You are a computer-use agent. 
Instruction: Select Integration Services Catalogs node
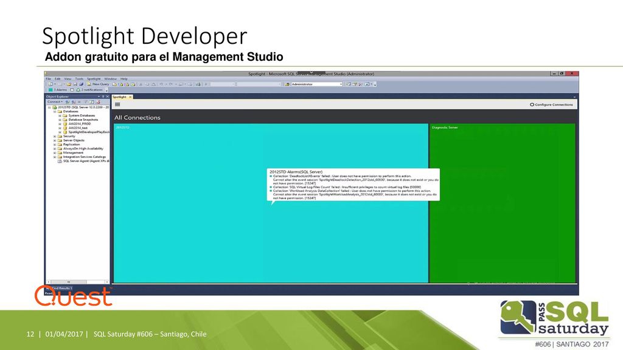pos(82,157)
